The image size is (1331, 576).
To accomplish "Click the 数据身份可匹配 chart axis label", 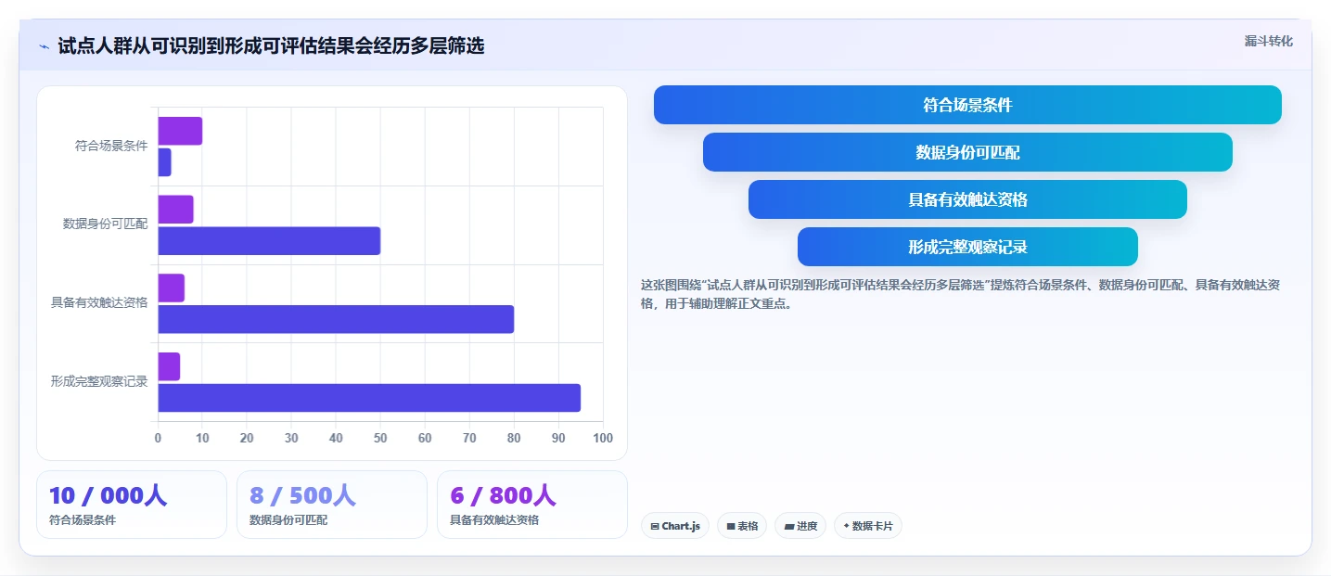I will (x=106, y=224).
